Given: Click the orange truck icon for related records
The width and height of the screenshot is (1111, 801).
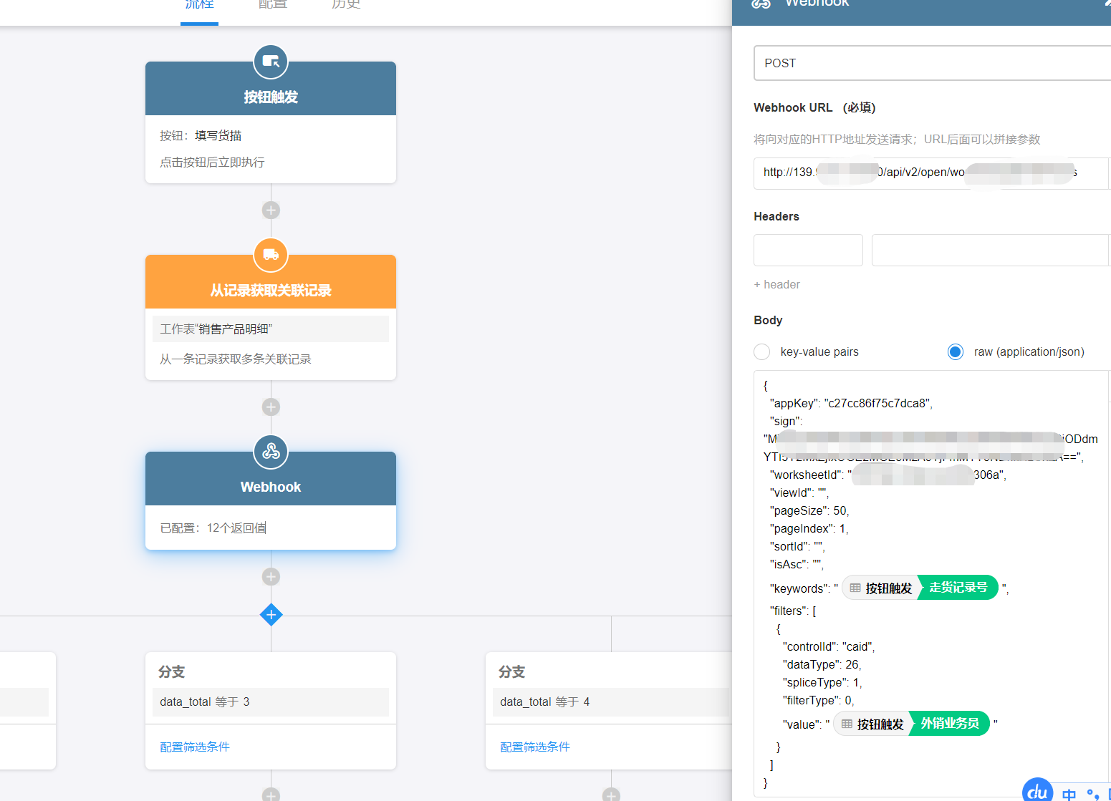Looking at the screenshot, I should coord(271,255).
